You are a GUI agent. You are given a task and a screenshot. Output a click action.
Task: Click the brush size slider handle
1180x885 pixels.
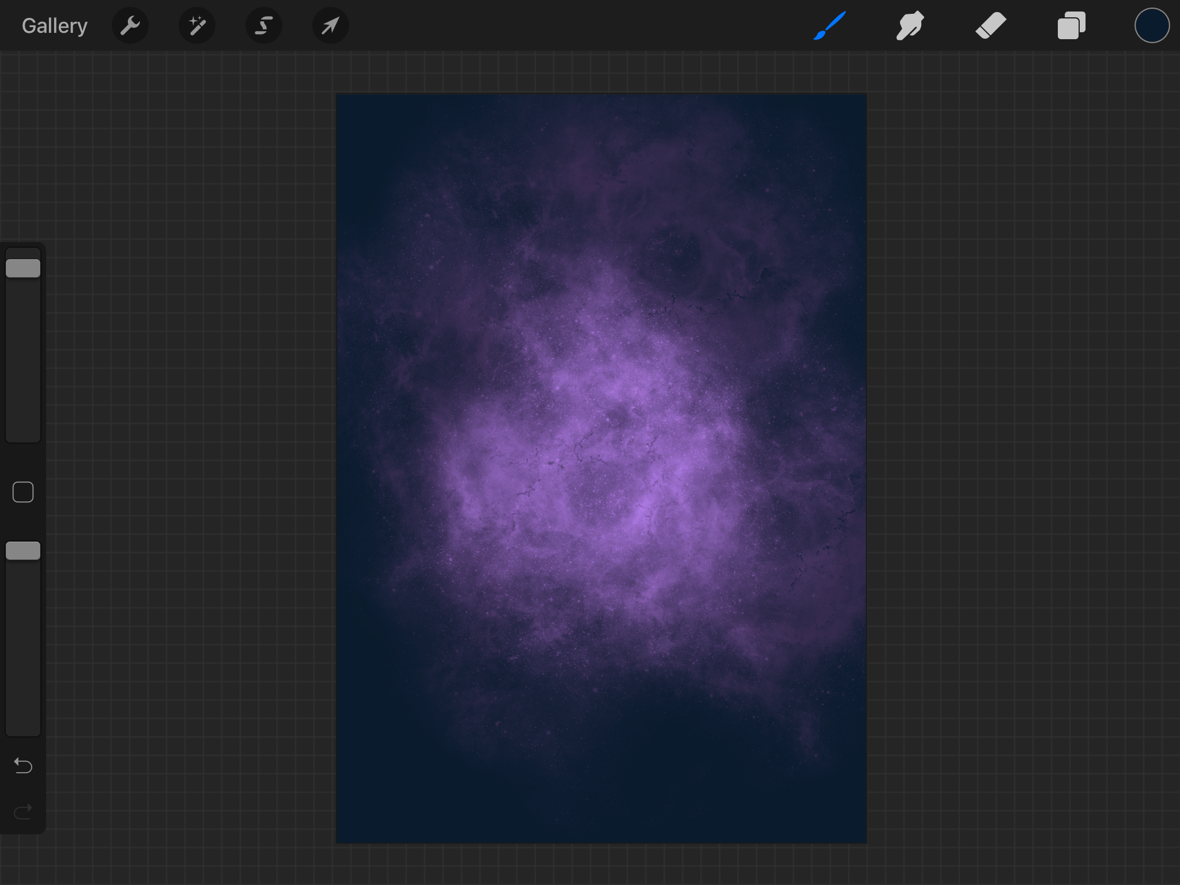23,268
